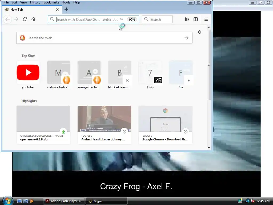The height and width of the screenshot is (205, 273).
Task: Click the scrollbar up arrow
Action: click(209, 27)
